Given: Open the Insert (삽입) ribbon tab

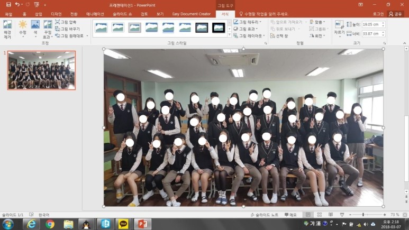Looking at the screenshot, I should point(38,14).
